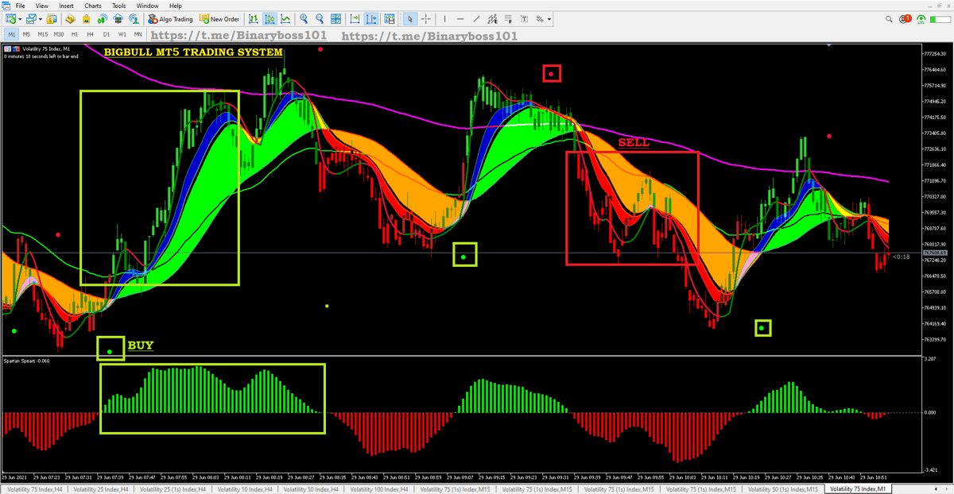Select the shapes and arrows tool
The height and width of the screenshot is (494, 954).
pyautogui.click(x=540, y=19)
